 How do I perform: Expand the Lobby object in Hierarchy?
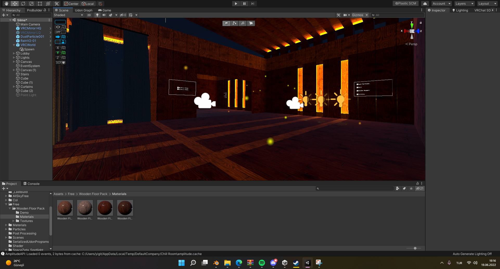pyautogui.click(x=14, y=53)
